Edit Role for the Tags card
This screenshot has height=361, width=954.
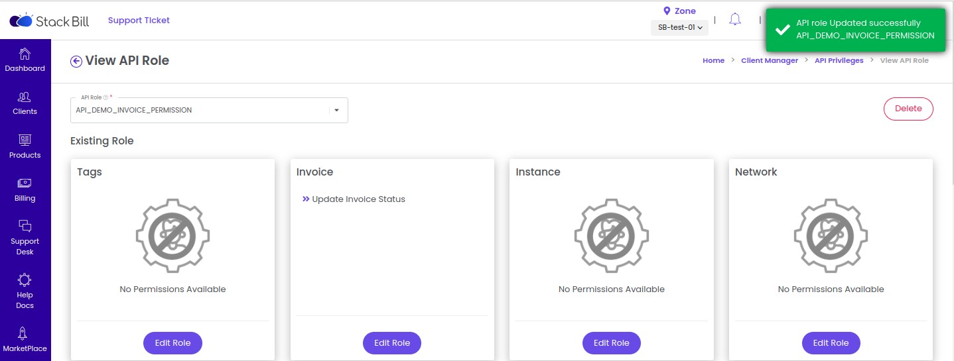point(172,342)
